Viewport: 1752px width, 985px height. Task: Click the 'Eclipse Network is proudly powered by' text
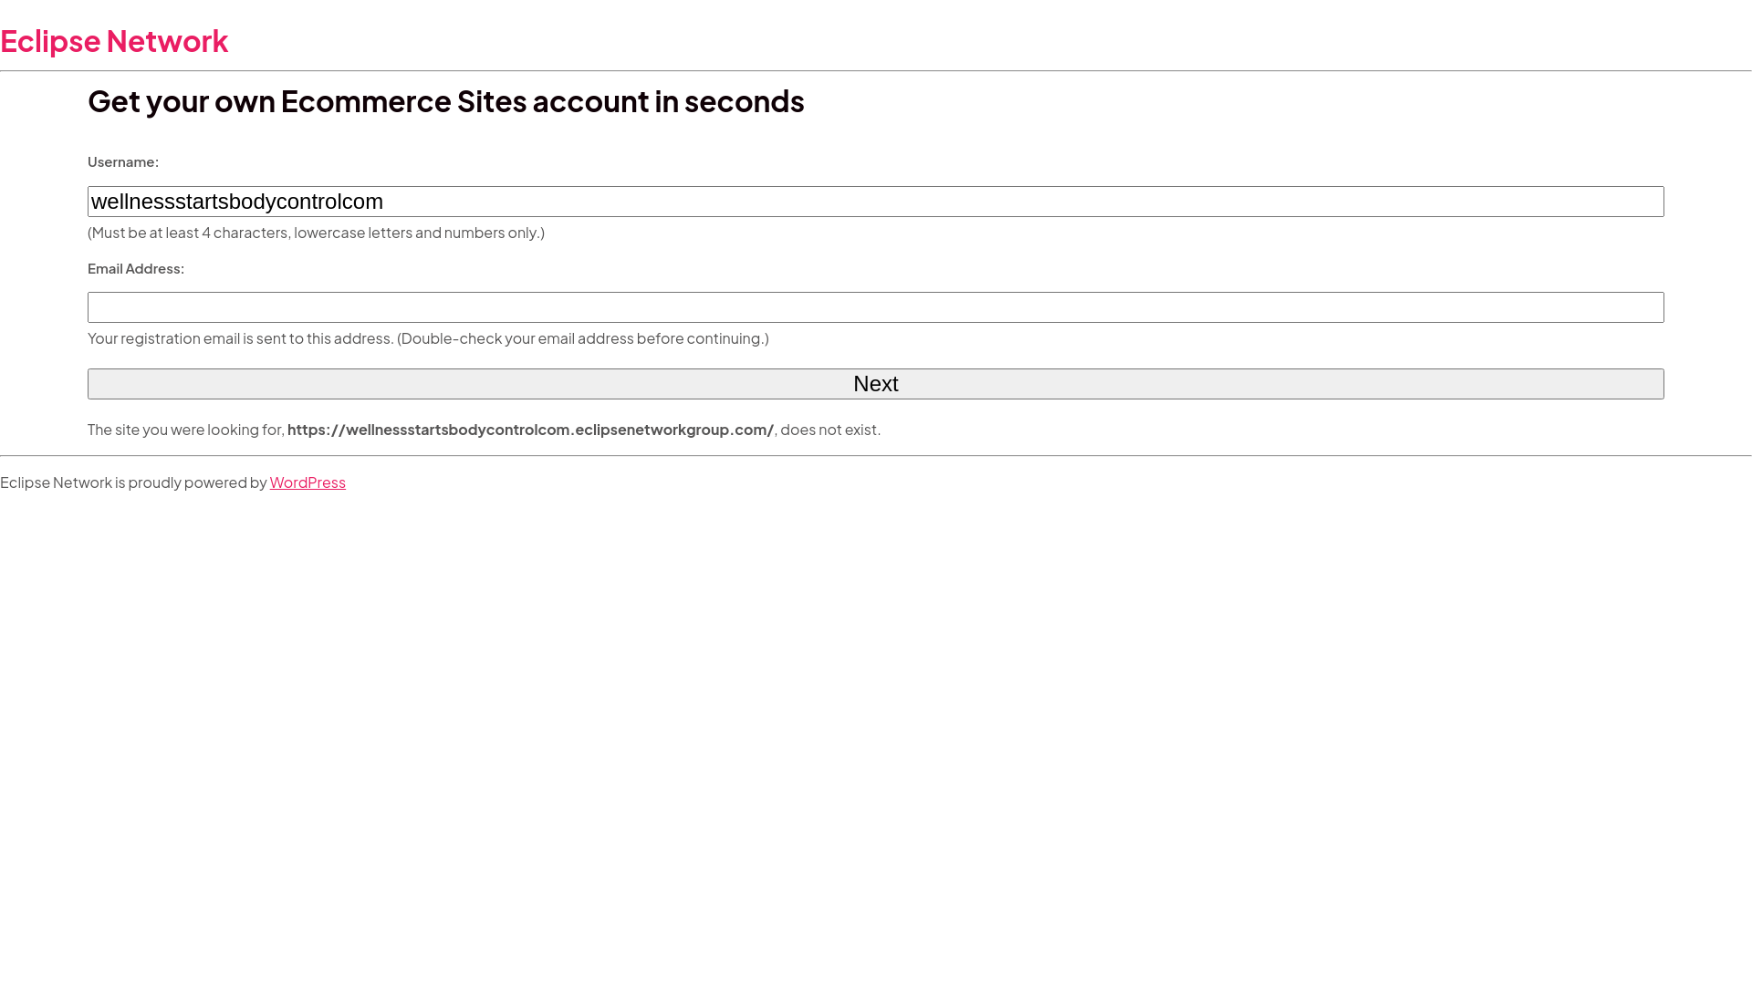pyautogui.click(x=133, y=482)
